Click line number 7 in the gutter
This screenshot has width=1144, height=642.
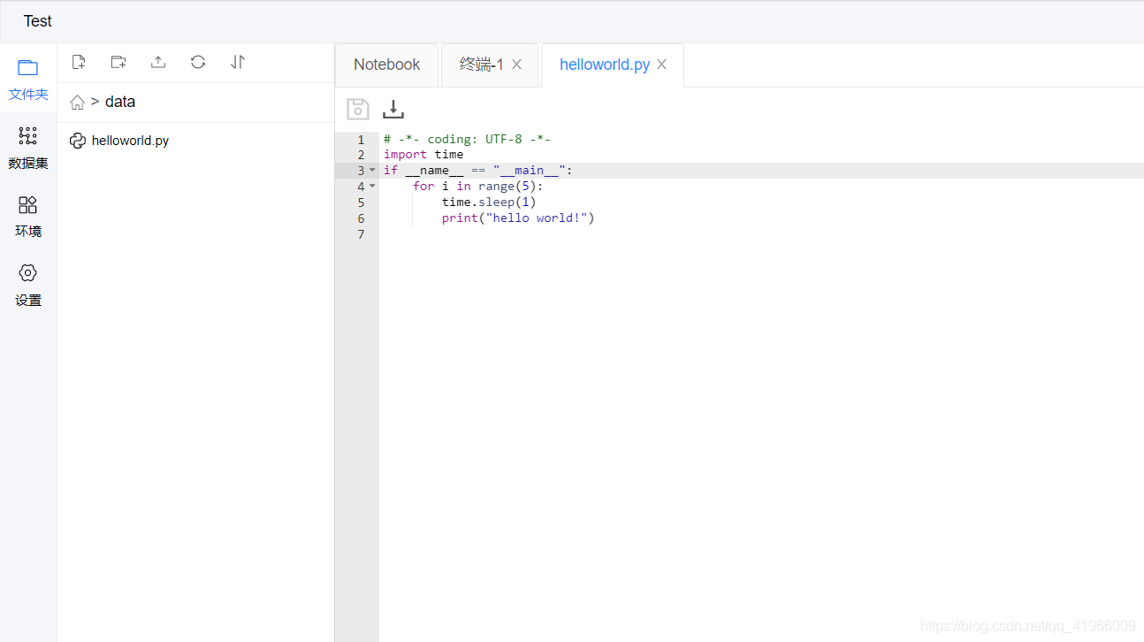(x=361, y=234)
